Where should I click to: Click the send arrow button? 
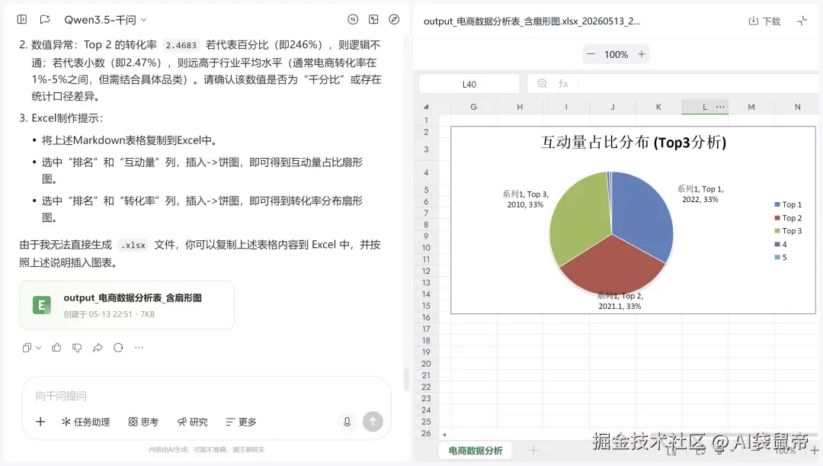373,421
